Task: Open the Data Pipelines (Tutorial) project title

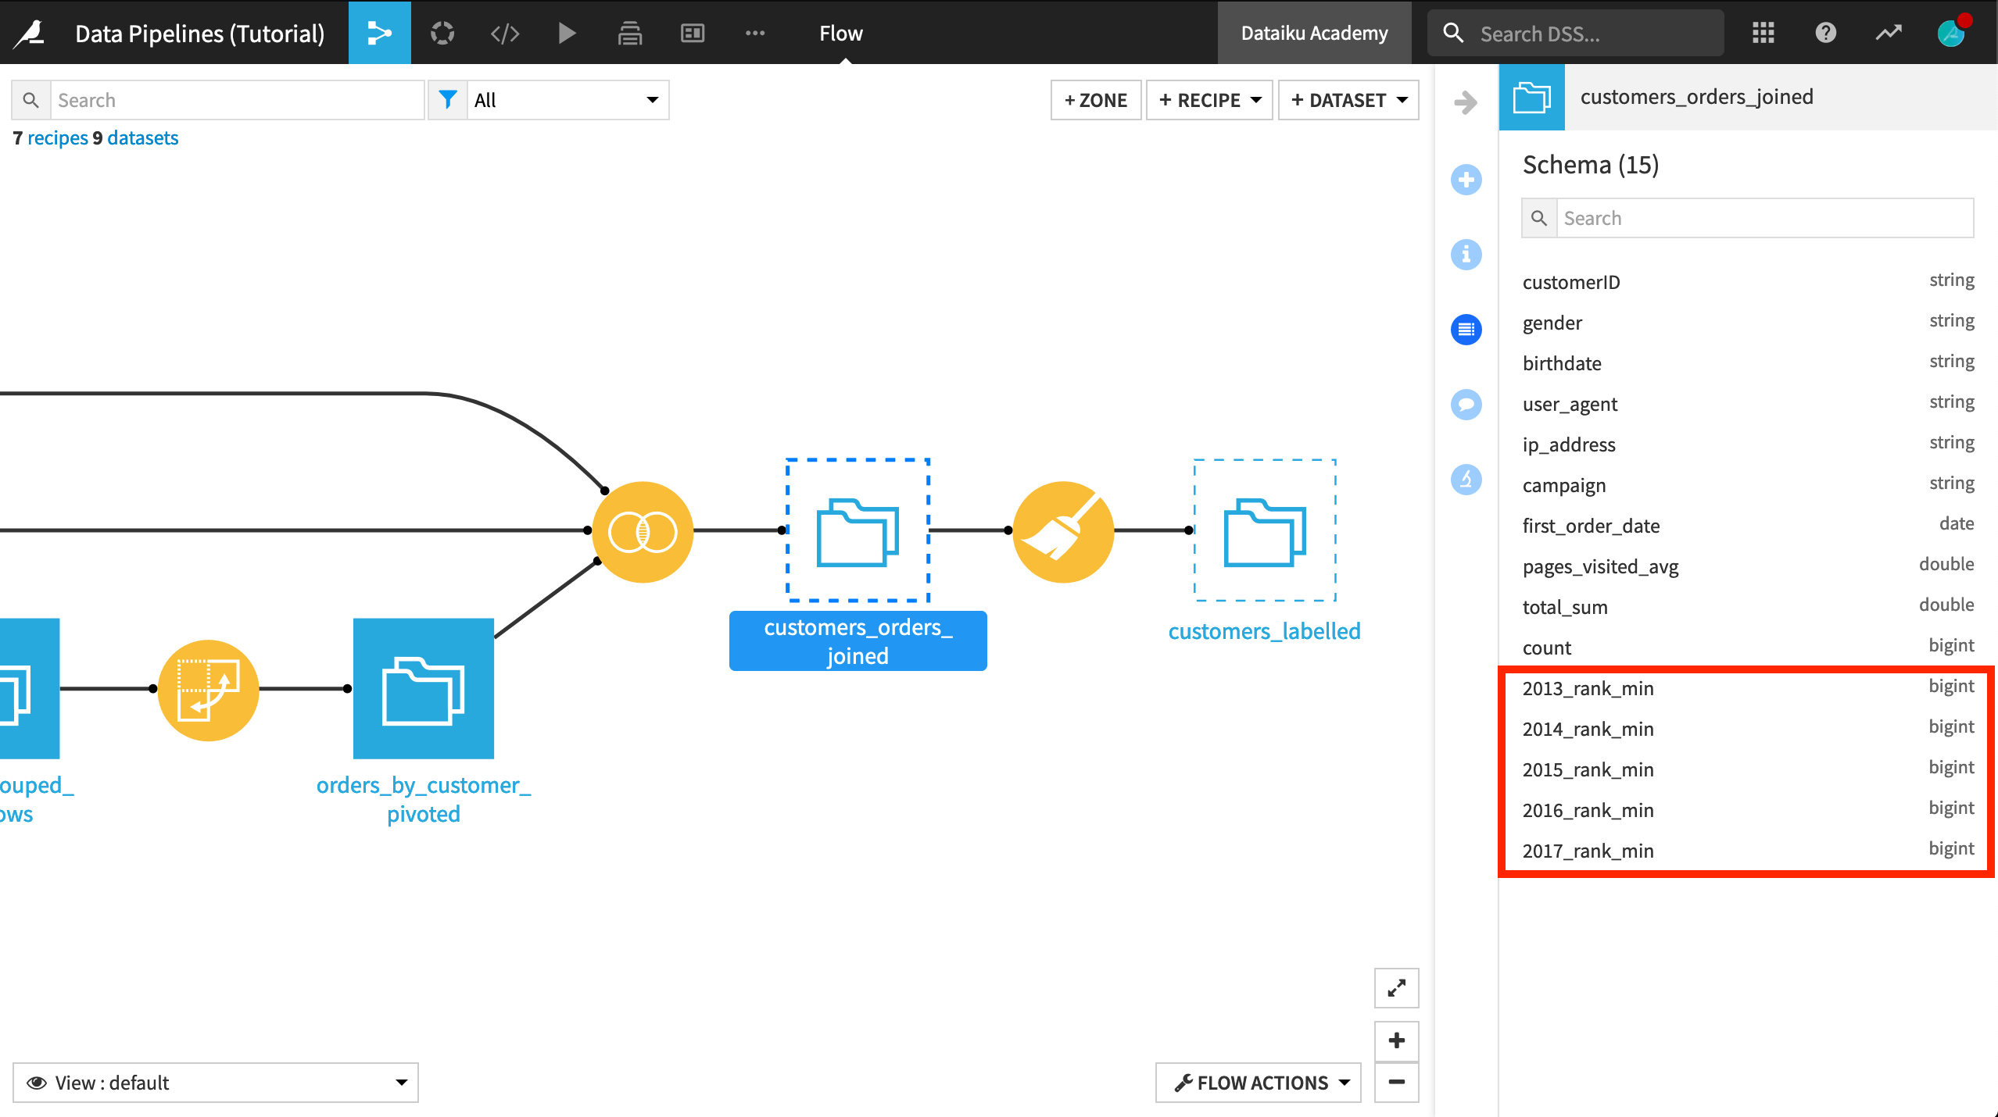Action: tap(200, 33)
